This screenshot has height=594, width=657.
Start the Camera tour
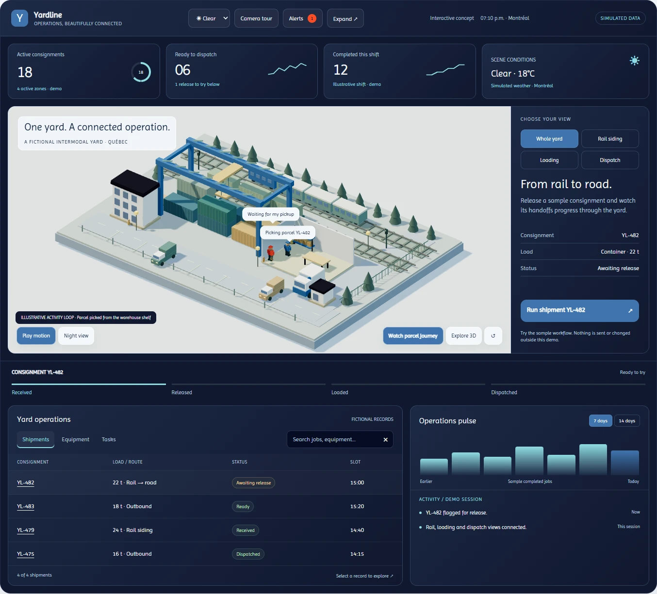[256, 18]
